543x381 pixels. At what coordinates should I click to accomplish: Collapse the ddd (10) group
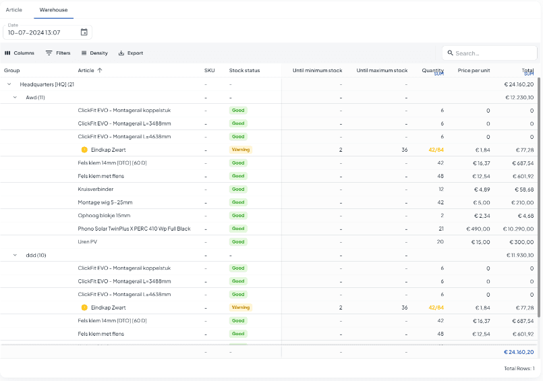pos(15,255)
